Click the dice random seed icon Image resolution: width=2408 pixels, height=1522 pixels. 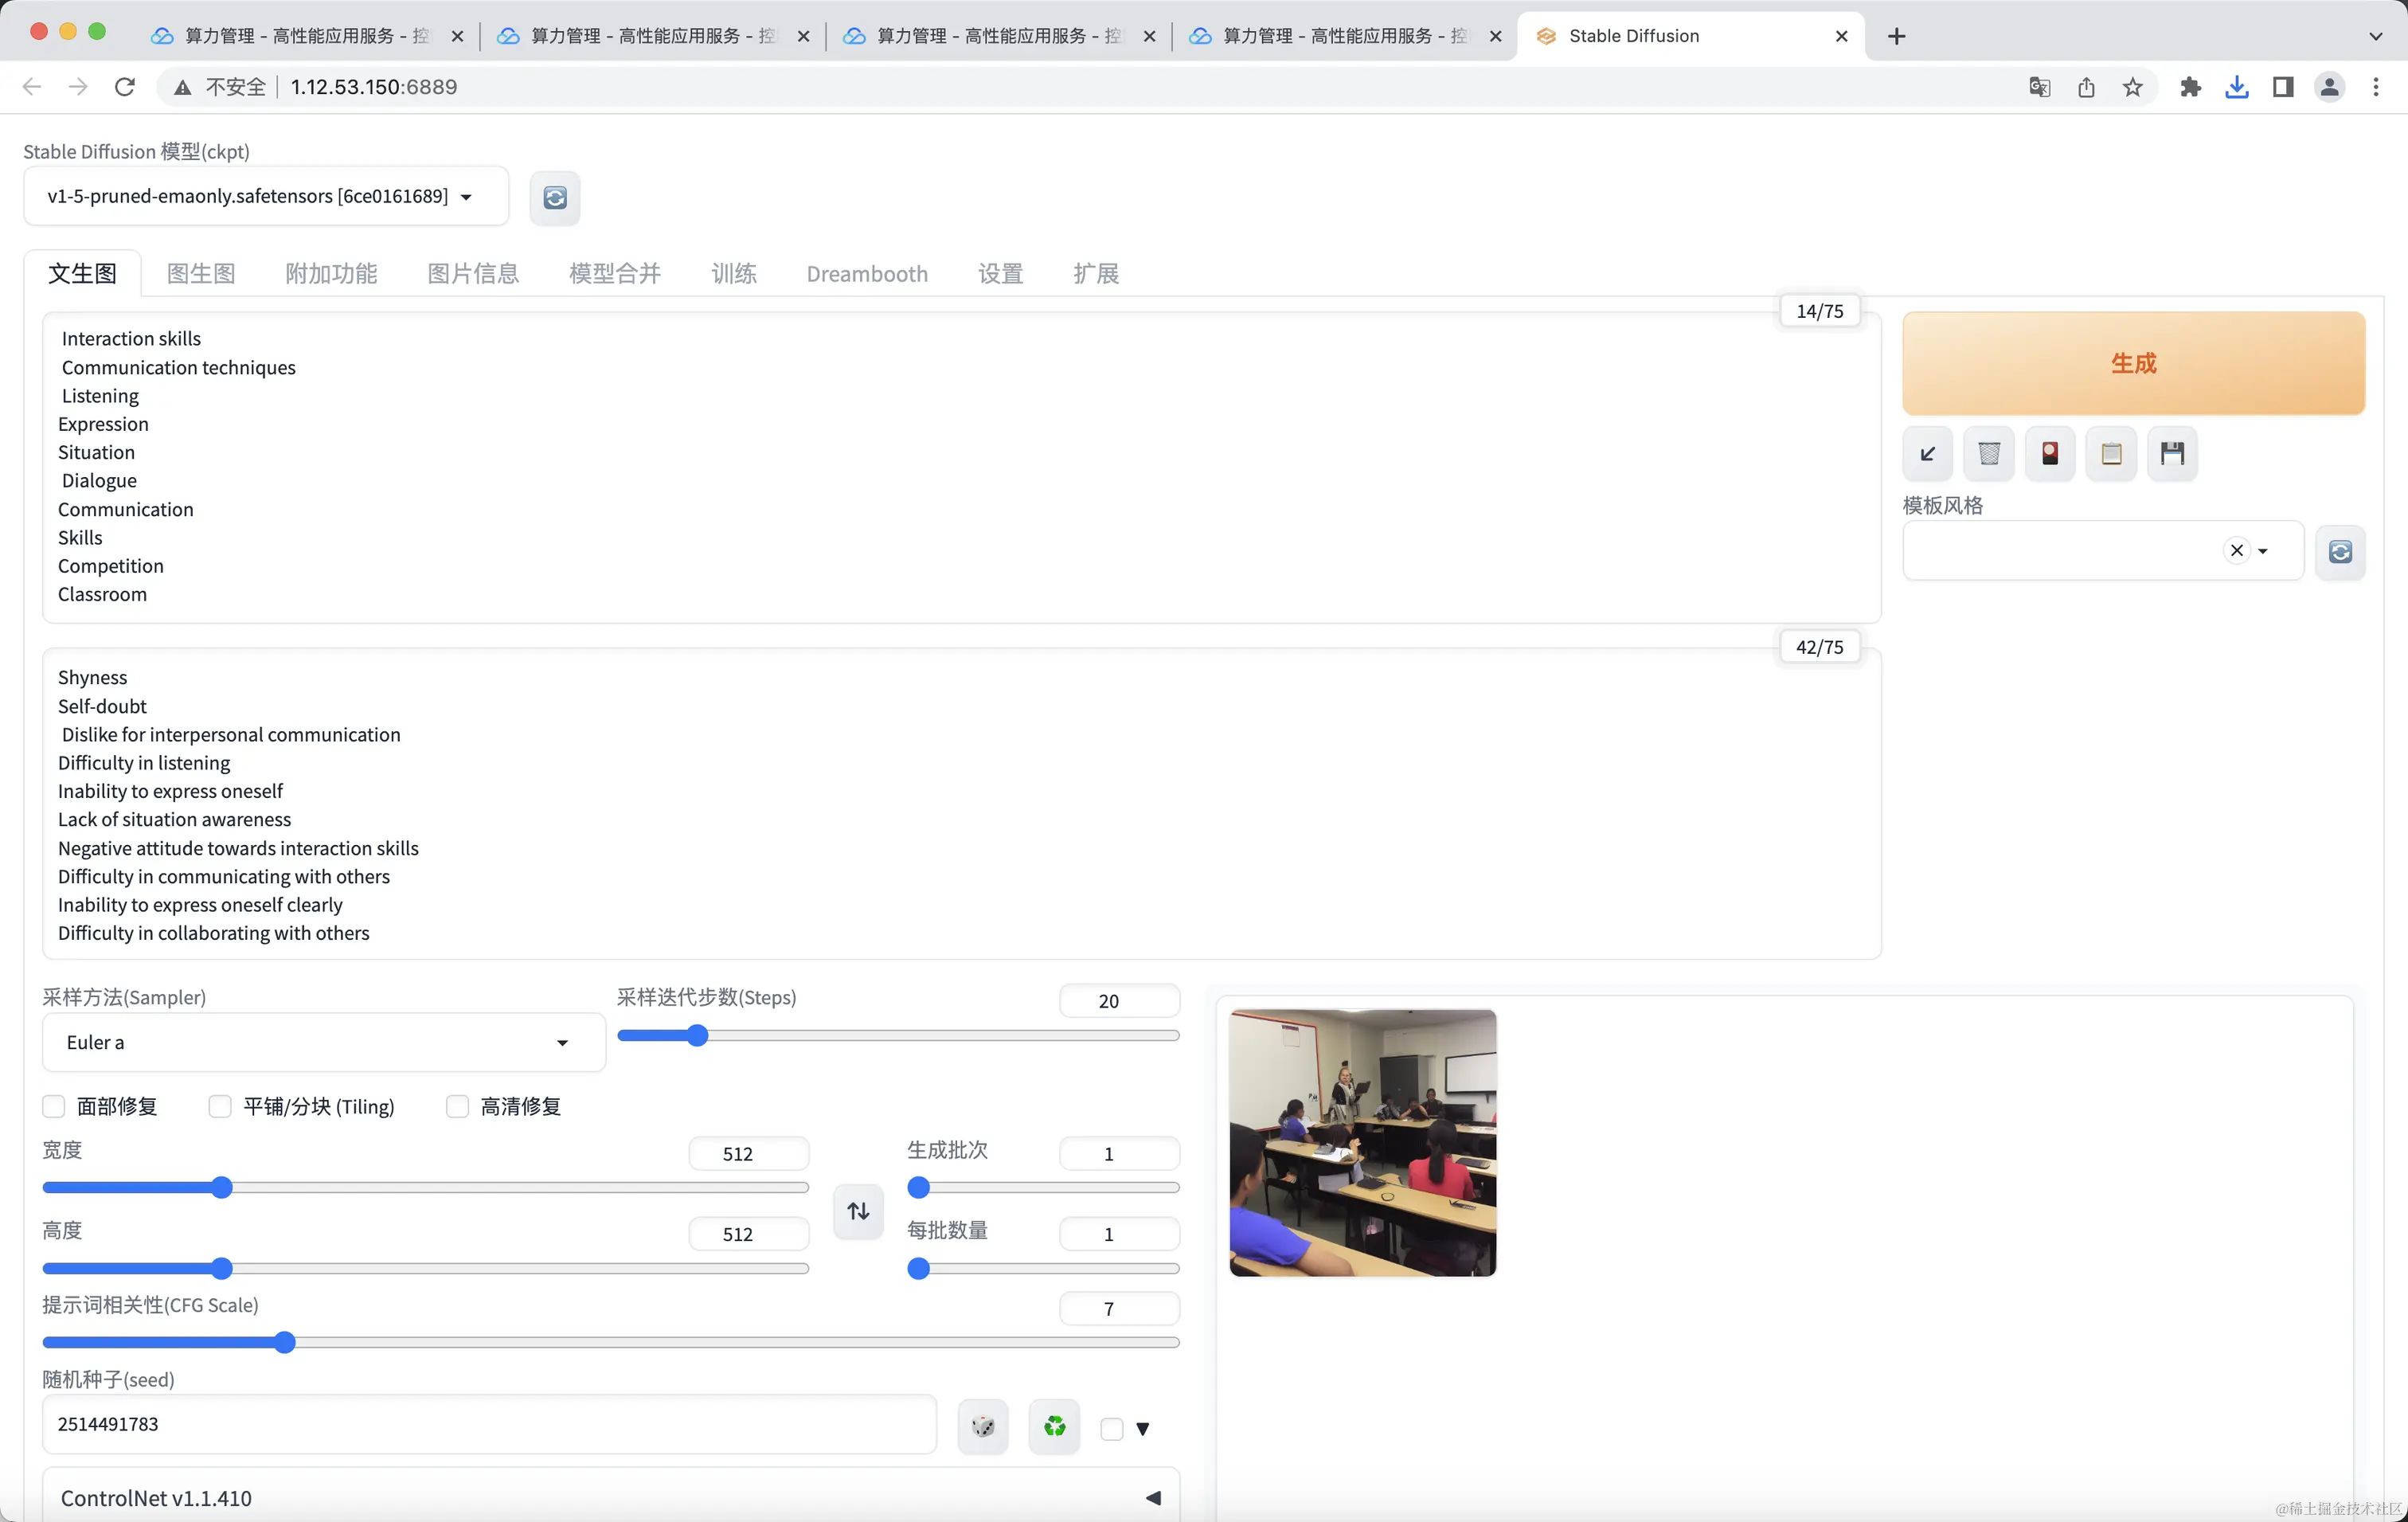click(983, 1426)
